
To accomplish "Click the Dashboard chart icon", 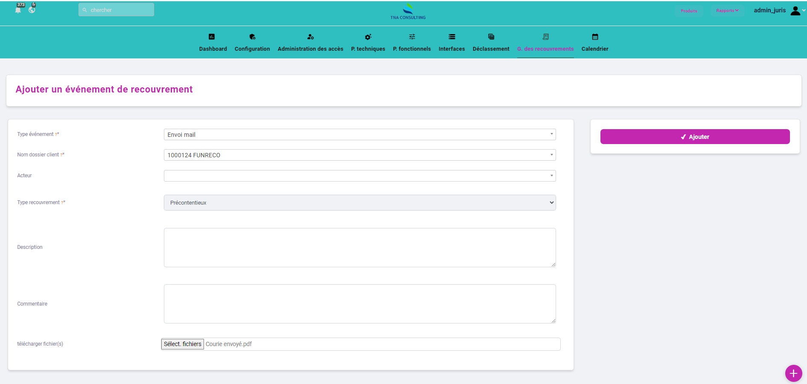I will 212,37.
